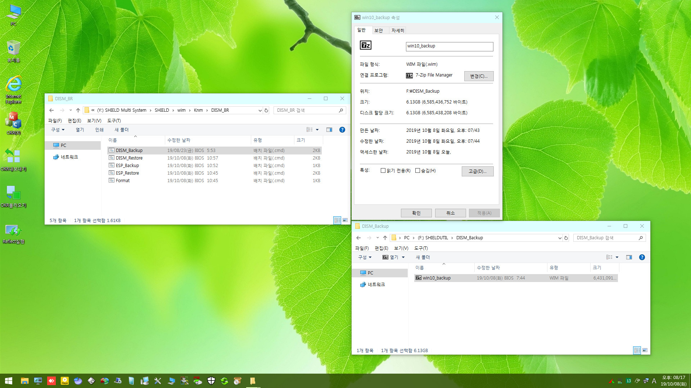The image size is (691, 388).
Task: Switch DISM_BR to large icons view
Action: click(345, 220)
